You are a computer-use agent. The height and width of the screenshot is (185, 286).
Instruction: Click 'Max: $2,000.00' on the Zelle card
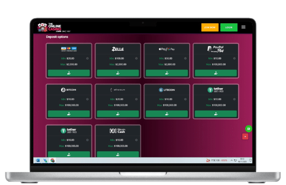(118, 65)
